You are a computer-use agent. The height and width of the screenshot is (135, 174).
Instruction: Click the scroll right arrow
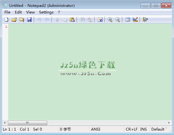pos(169,123)
